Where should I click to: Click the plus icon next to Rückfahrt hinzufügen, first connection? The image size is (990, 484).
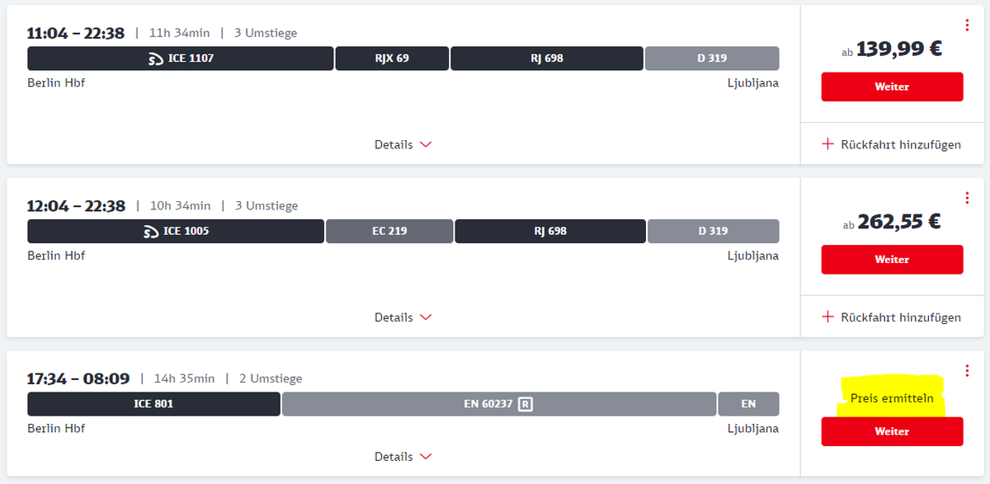pyautogui.click(x=828, y=144)
